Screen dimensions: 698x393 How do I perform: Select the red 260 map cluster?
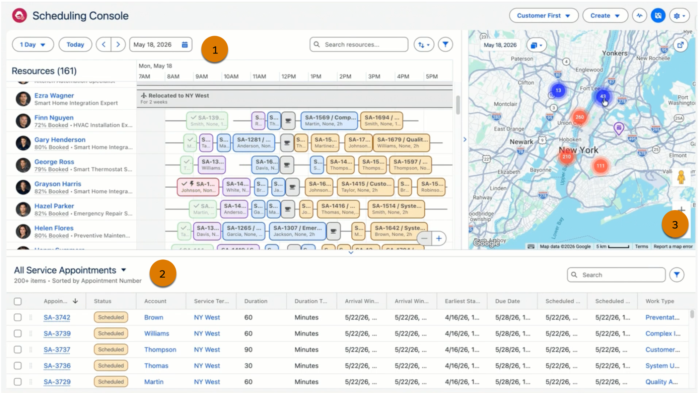pos(579,117)
